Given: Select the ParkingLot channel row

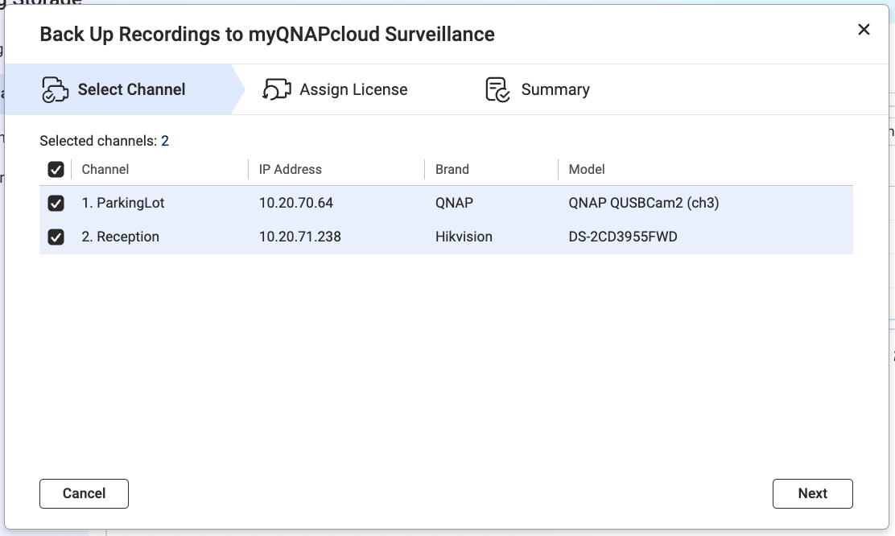Looking at the screenshot, I should (447, 203).
